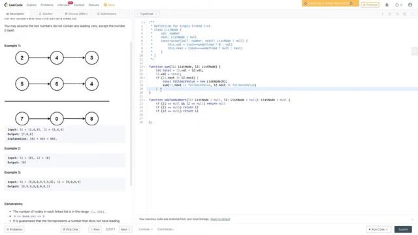This screenshot has height=235, width=418.
Task: Click the 'Explanation: 342 + 465 = 807.' text
Action: [32, 139]
